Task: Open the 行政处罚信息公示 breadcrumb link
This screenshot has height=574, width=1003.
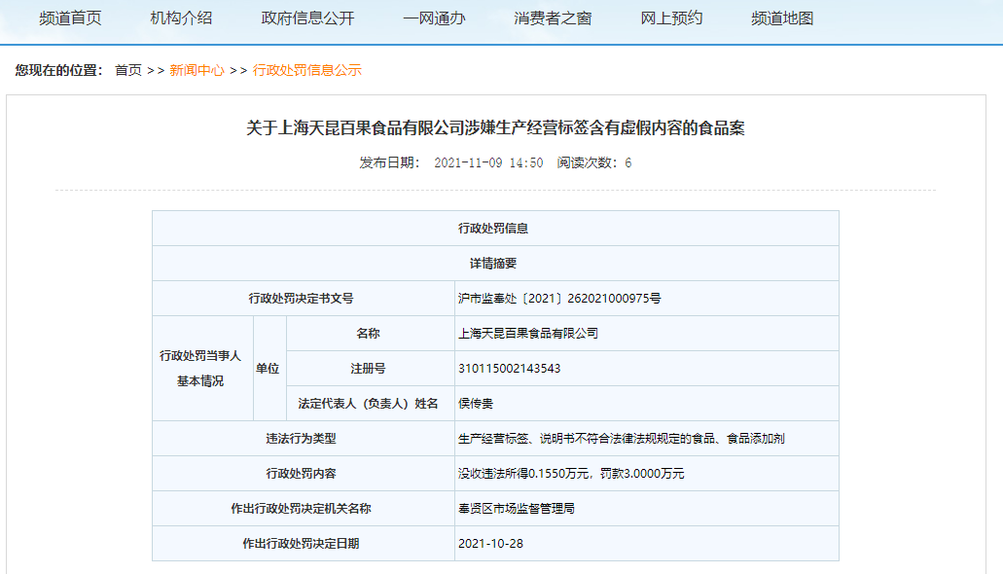Action: tap(307, 70)
